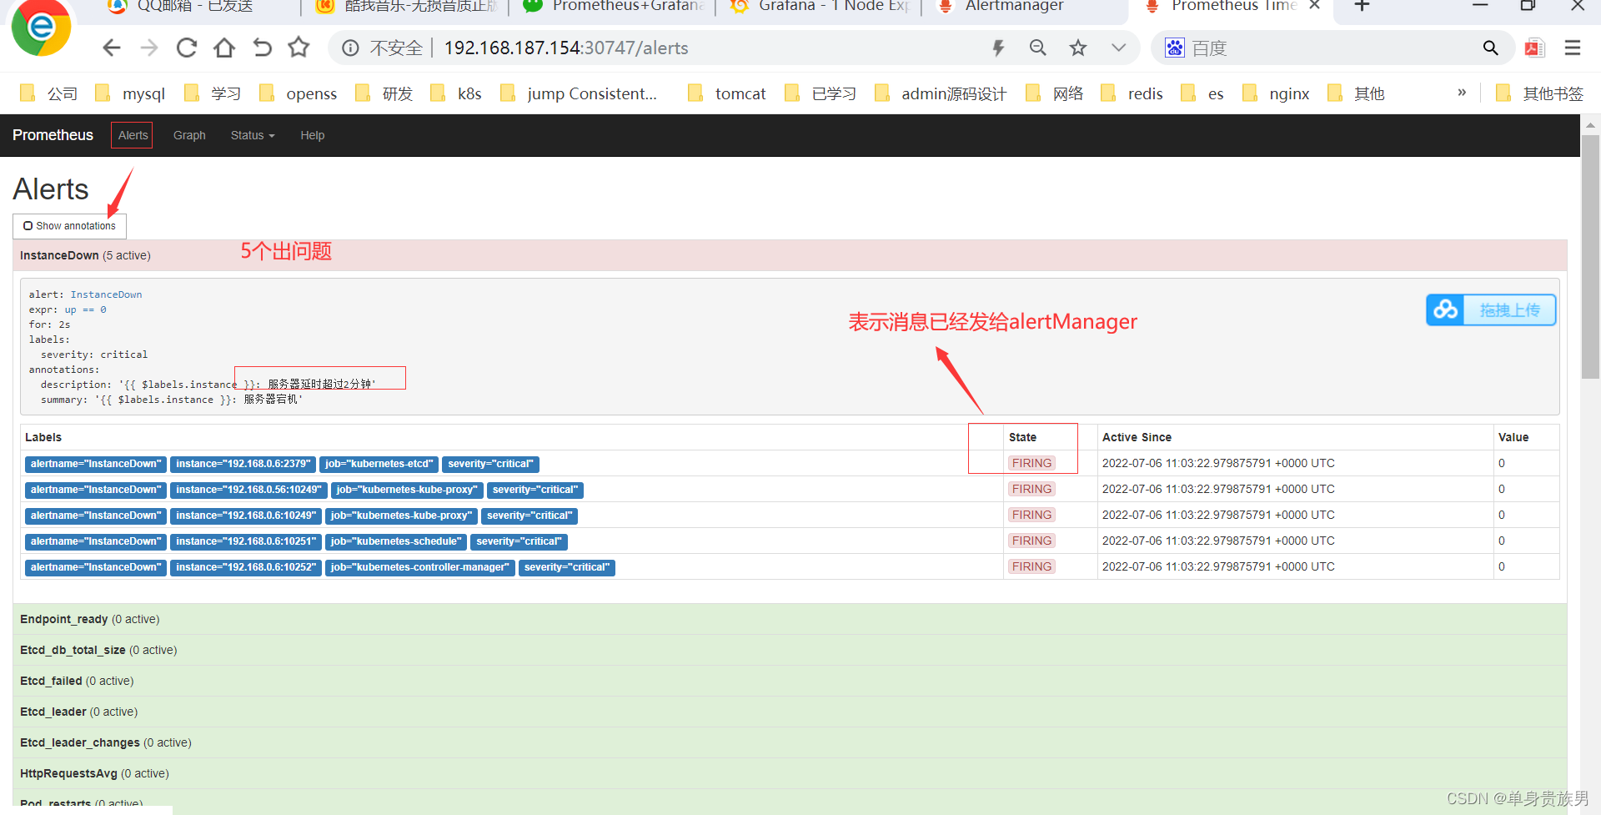Open the Help nav item
Viewport: 1601px width, 815px height.
(x=313, y=135)
